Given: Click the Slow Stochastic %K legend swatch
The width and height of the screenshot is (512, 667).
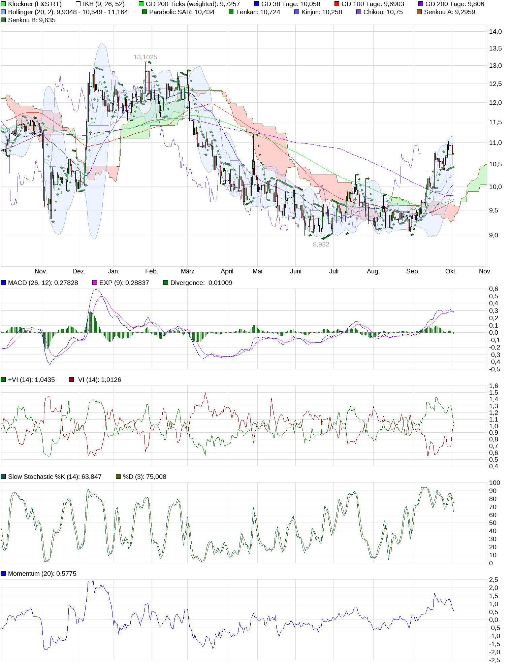Looking at the screenshot, I should [3, 477].
